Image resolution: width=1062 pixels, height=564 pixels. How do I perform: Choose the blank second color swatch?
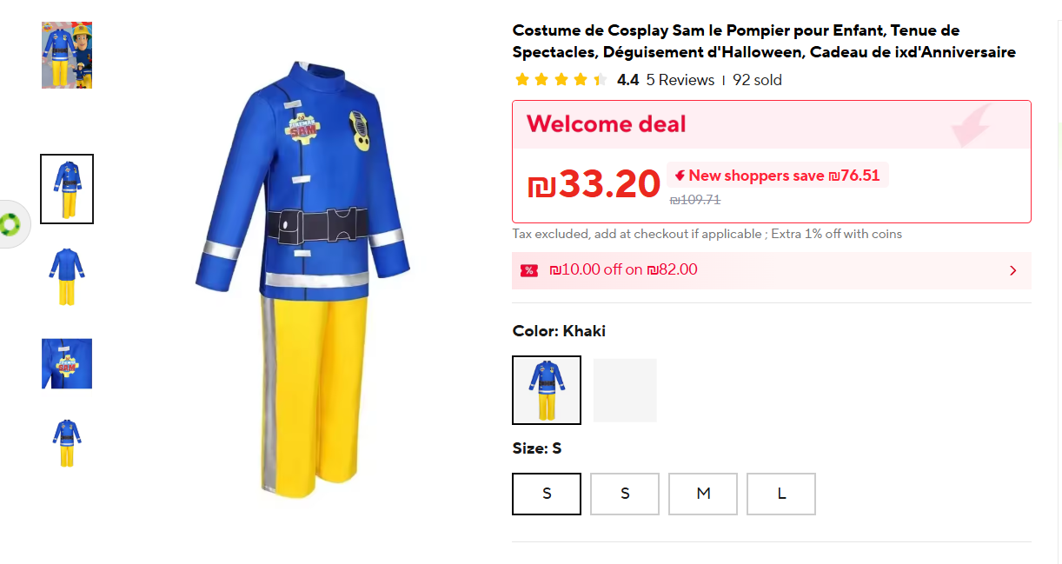[625, 390]
